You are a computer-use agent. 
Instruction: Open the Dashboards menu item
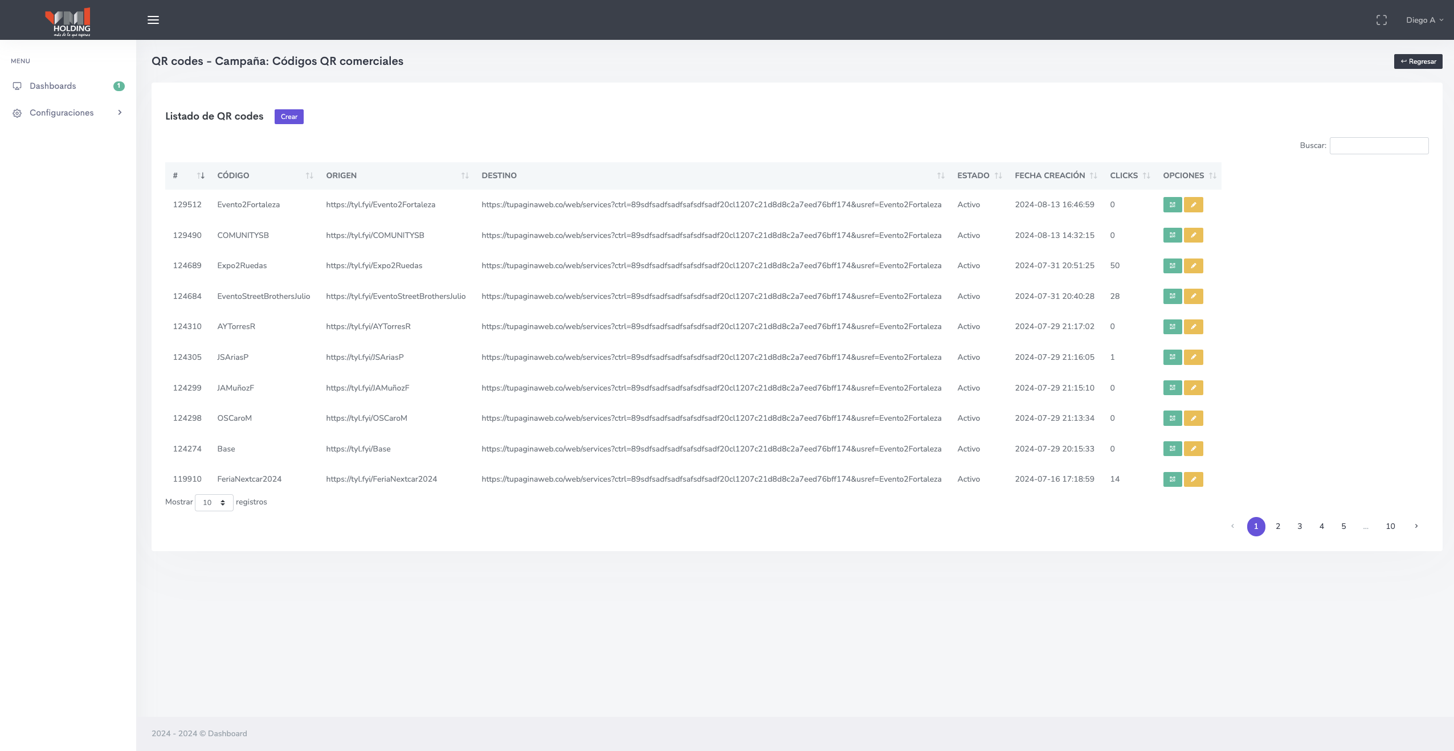[52, 86]
